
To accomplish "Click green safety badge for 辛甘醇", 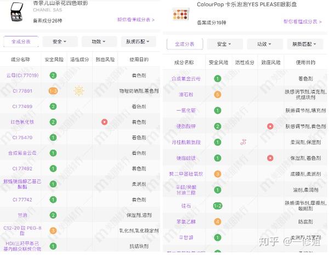I will 218,237.
